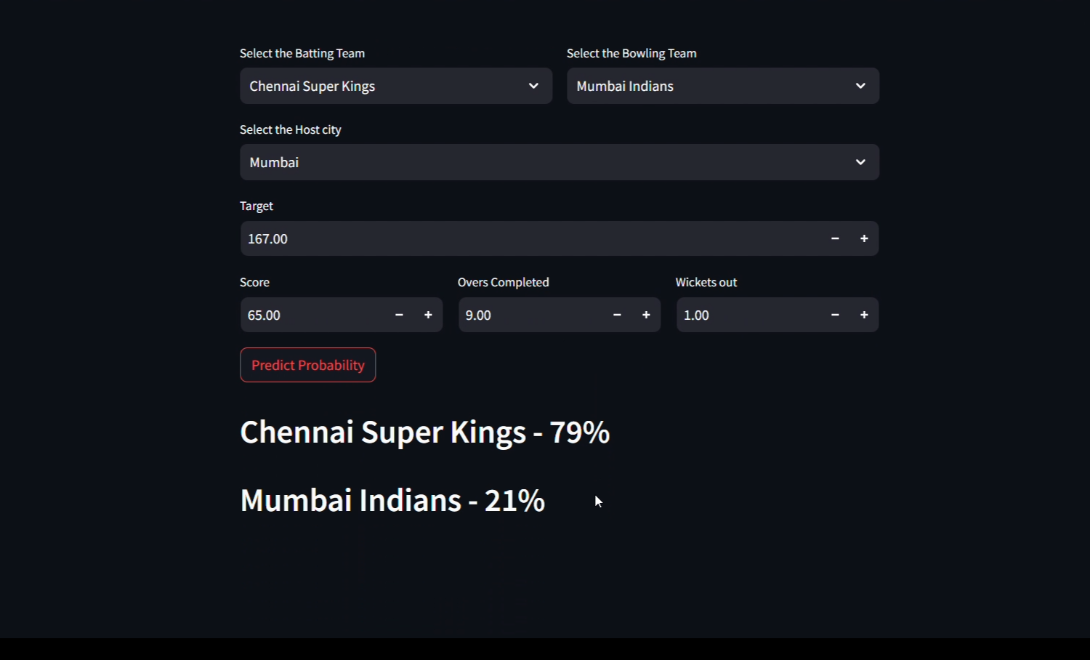Add one to Wickets out

864,315
